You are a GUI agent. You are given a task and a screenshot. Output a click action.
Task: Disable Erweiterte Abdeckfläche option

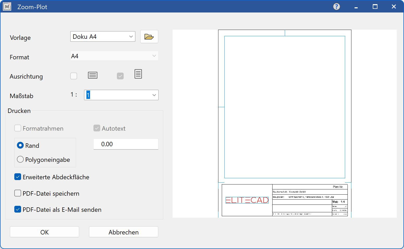[18, 177]
